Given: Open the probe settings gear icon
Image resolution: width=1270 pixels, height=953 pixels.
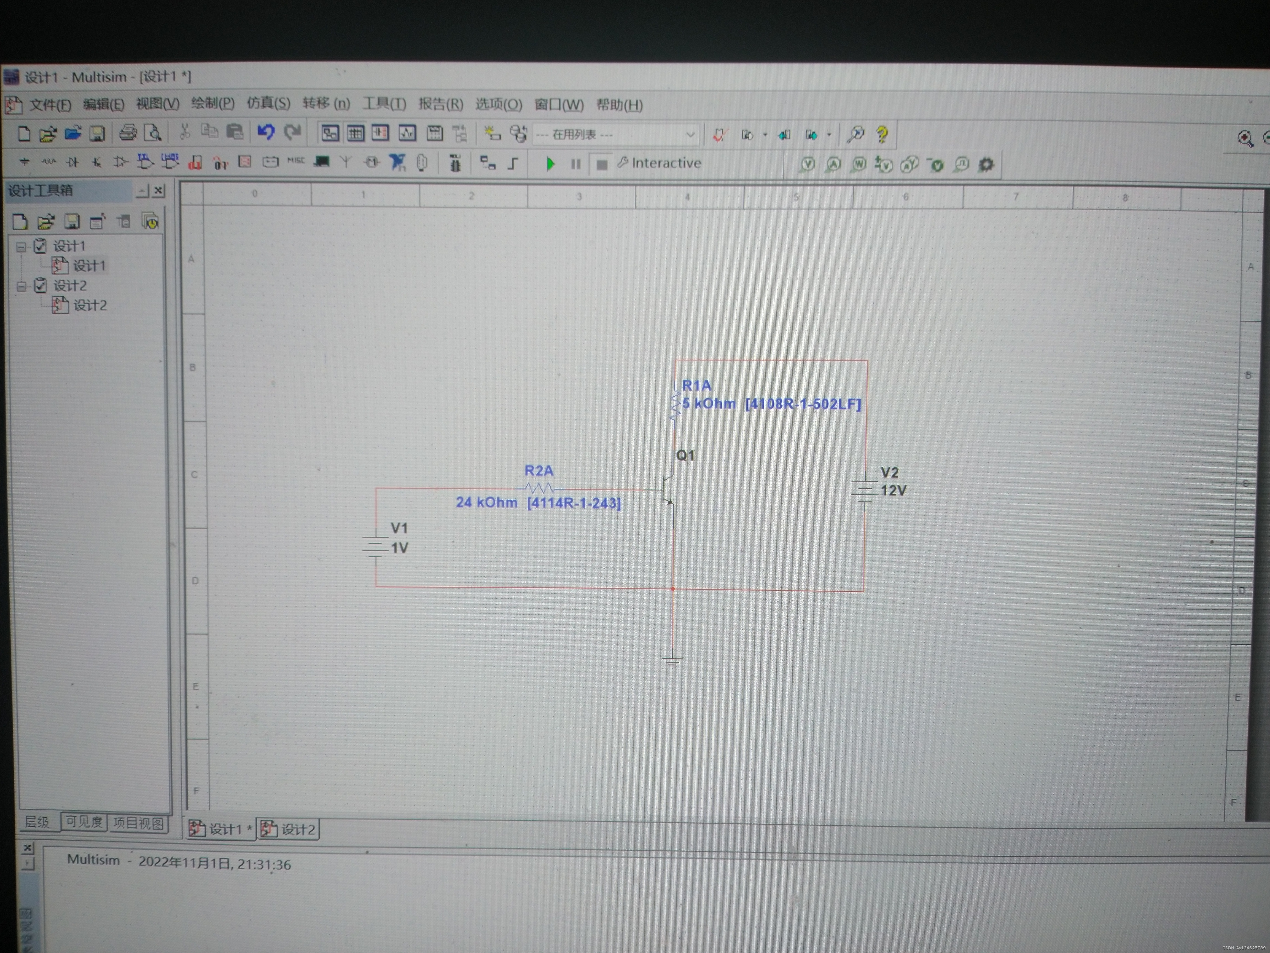Looking at the screenshot, I should point(986,165).
